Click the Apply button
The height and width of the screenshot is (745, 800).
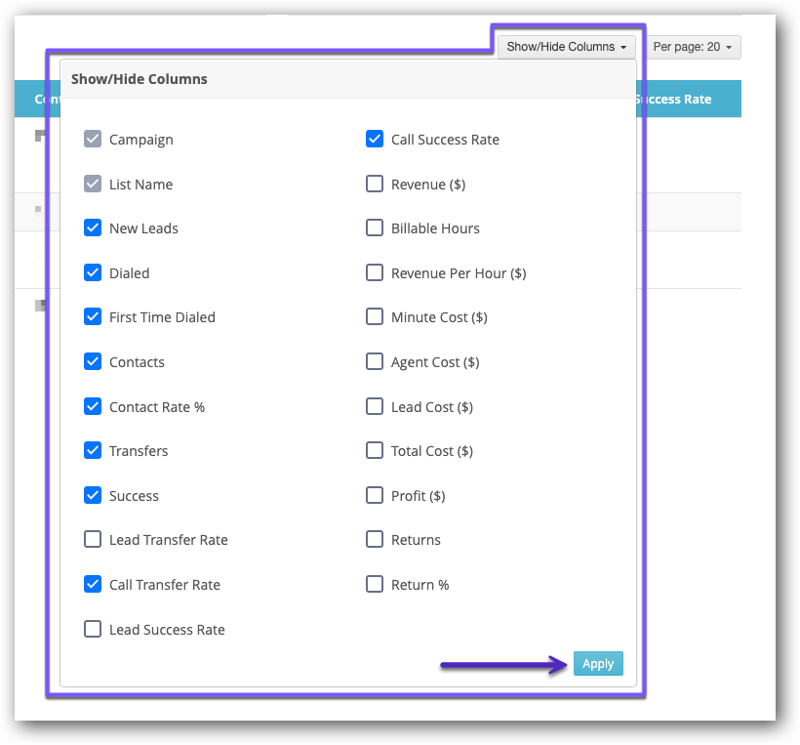598,663
